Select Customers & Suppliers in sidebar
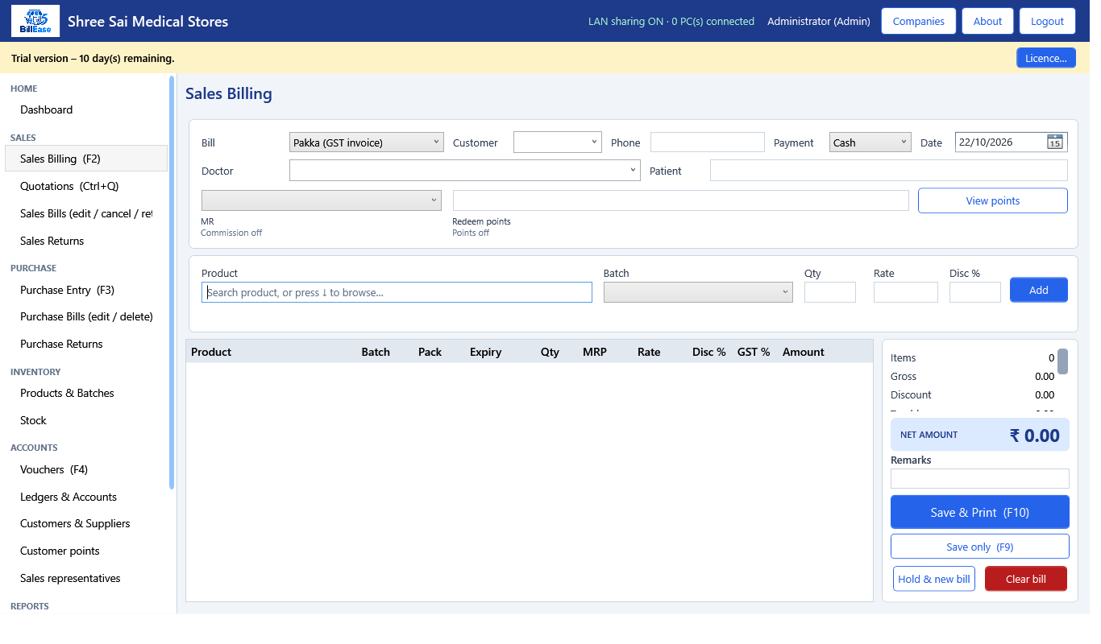The width and height of the screenshot is (1101, 644). 86,523
